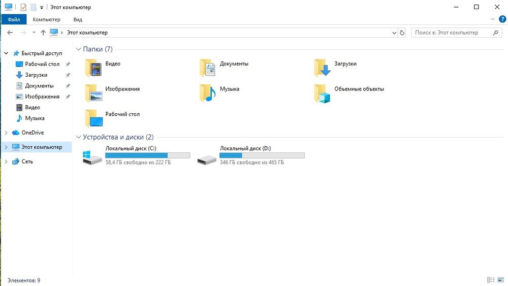Select Музыка in the sidebar

35,118
